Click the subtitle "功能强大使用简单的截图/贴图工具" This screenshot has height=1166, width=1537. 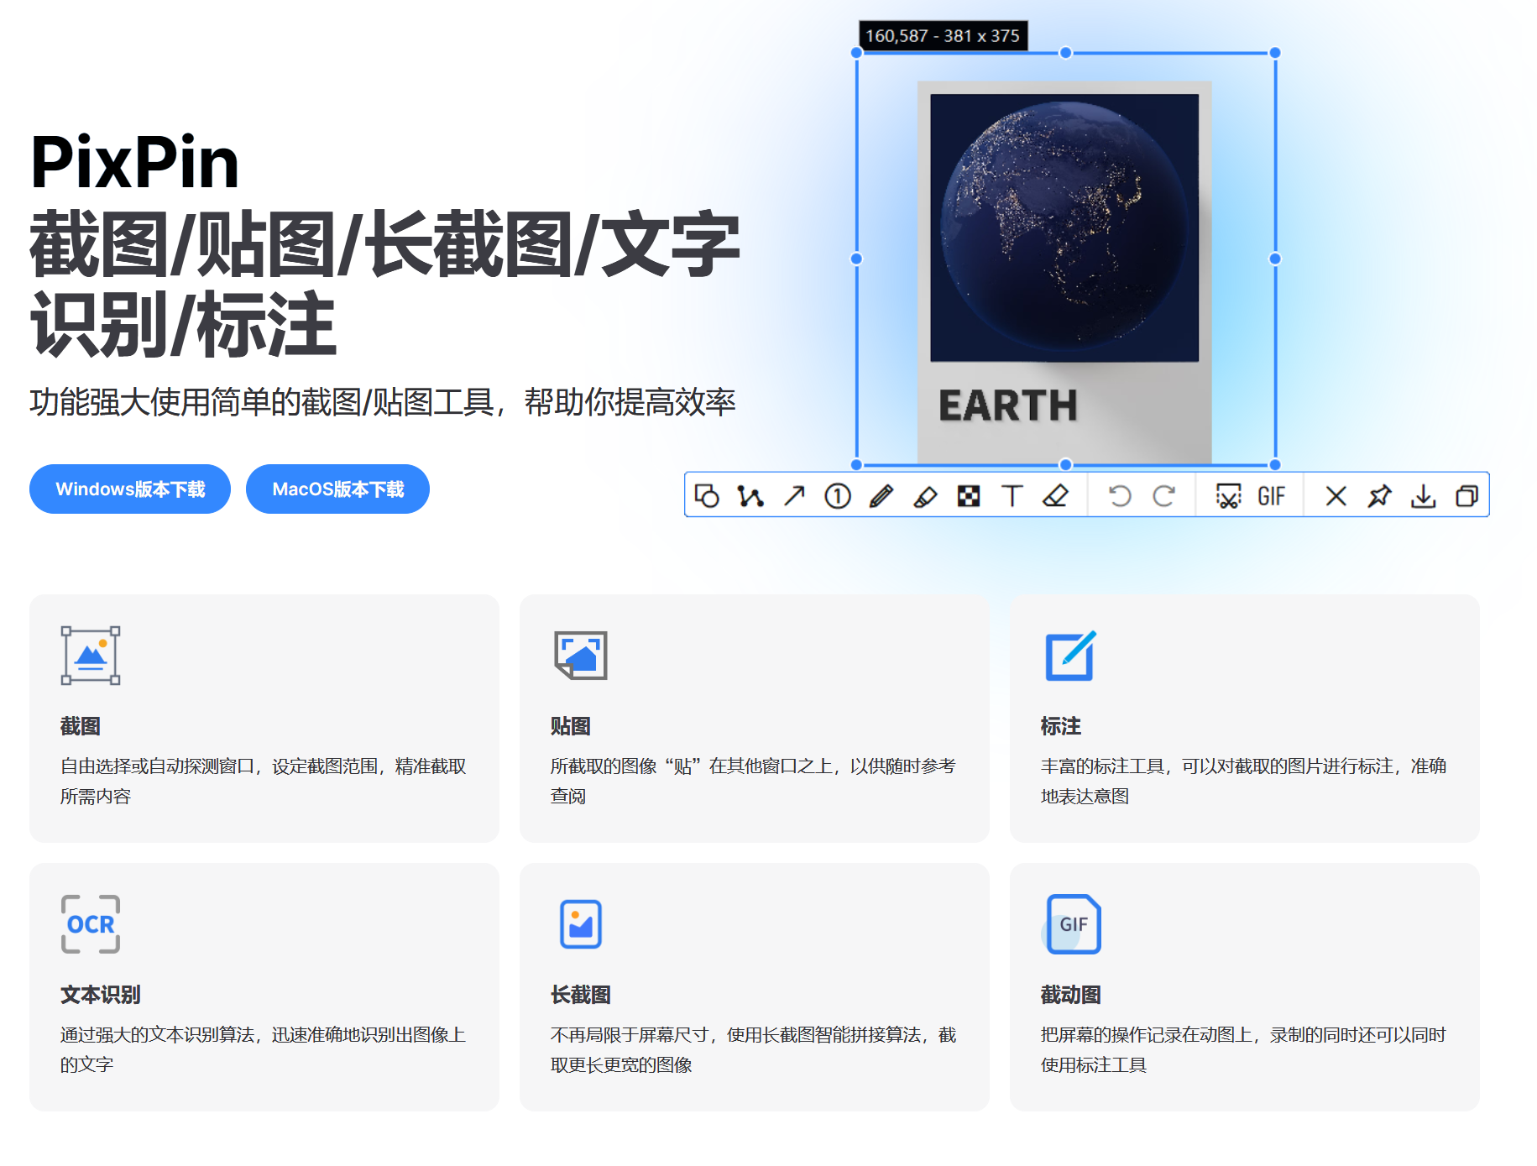262,402
